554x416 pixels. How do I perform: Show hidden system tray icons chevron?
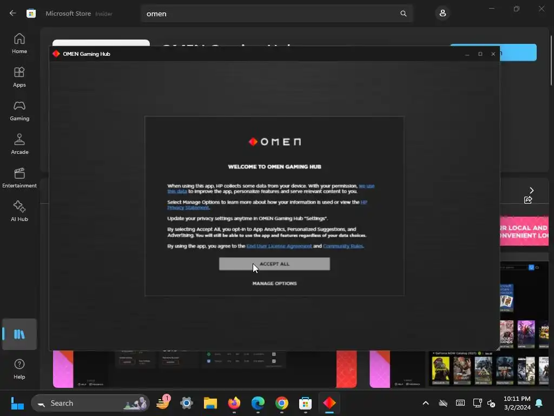click(426, 403)
